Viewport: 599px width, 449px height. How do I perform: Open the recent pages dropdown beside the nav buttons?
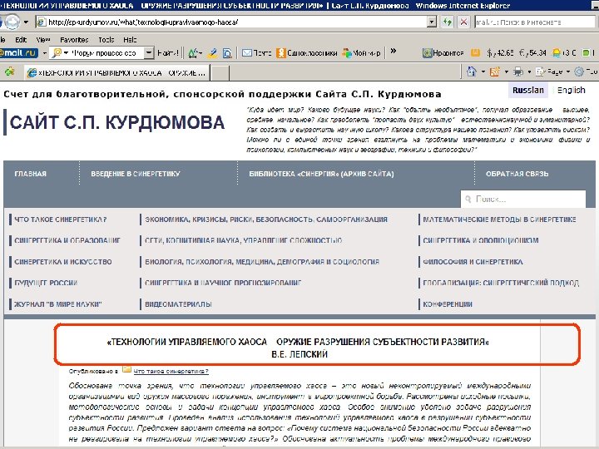[x=26, y=22]
